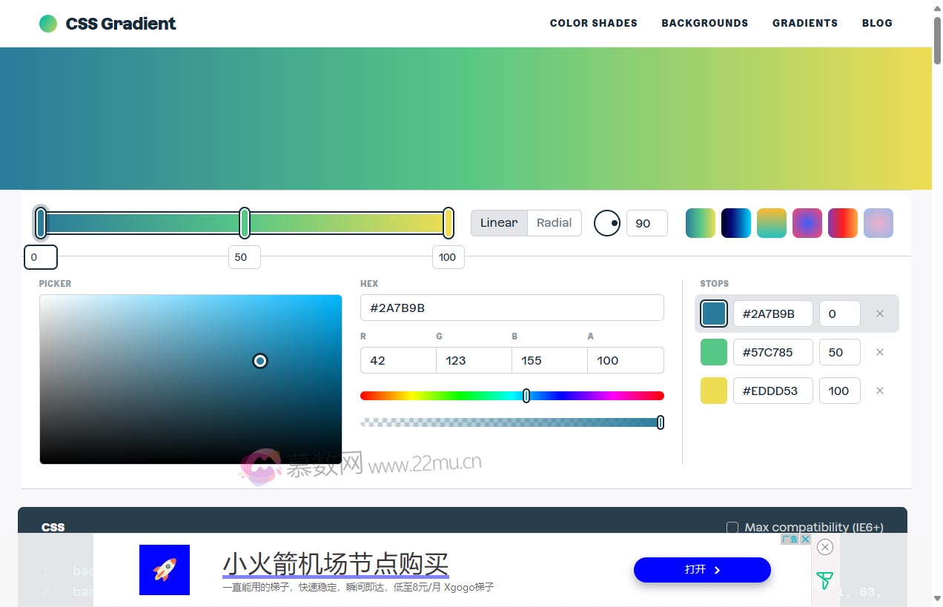Screen dimensions: 943x607
Task: Open the BACKGROUNDS page
Action: coord(704,23)
